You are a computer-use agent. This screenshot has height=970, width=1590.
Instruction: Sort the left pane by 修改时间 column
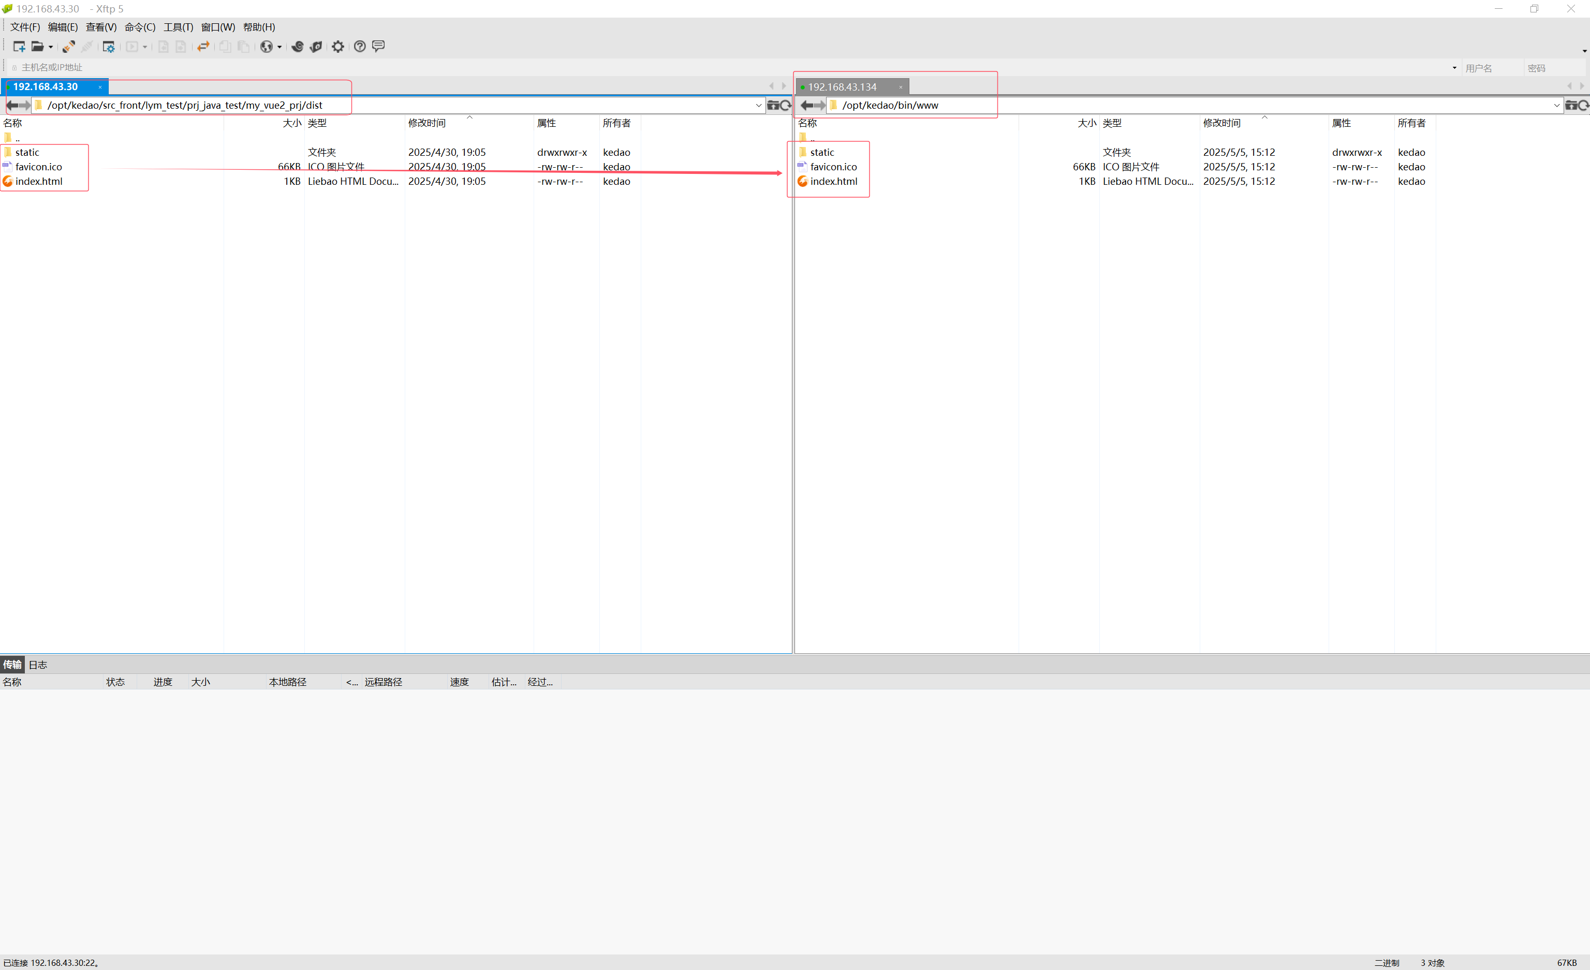coord(426,123)
